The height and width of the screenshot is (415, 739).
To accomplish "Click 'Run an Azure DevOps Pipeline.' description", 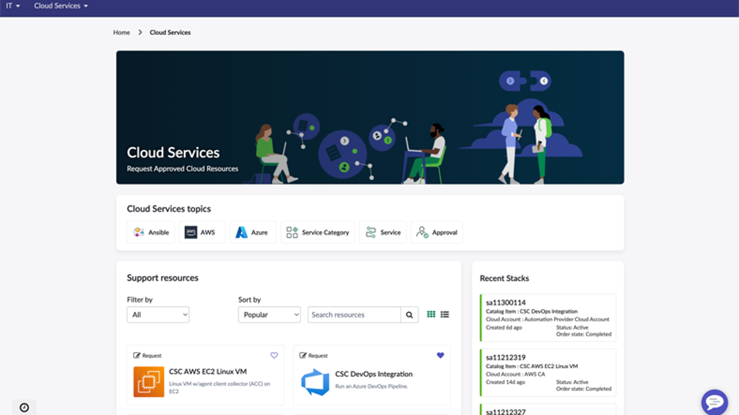I will click(x=372, y=386).
